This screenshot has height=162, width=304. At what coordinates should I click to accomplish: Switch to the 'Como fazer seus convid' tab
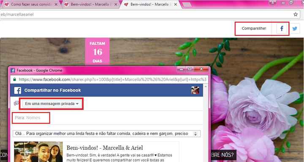[x=30, y=4]
